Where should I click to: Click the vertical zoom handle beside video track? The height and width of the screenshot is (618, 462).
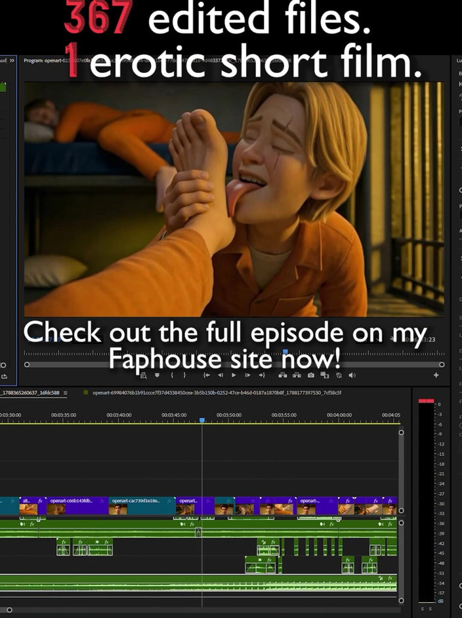coord(402,511)
